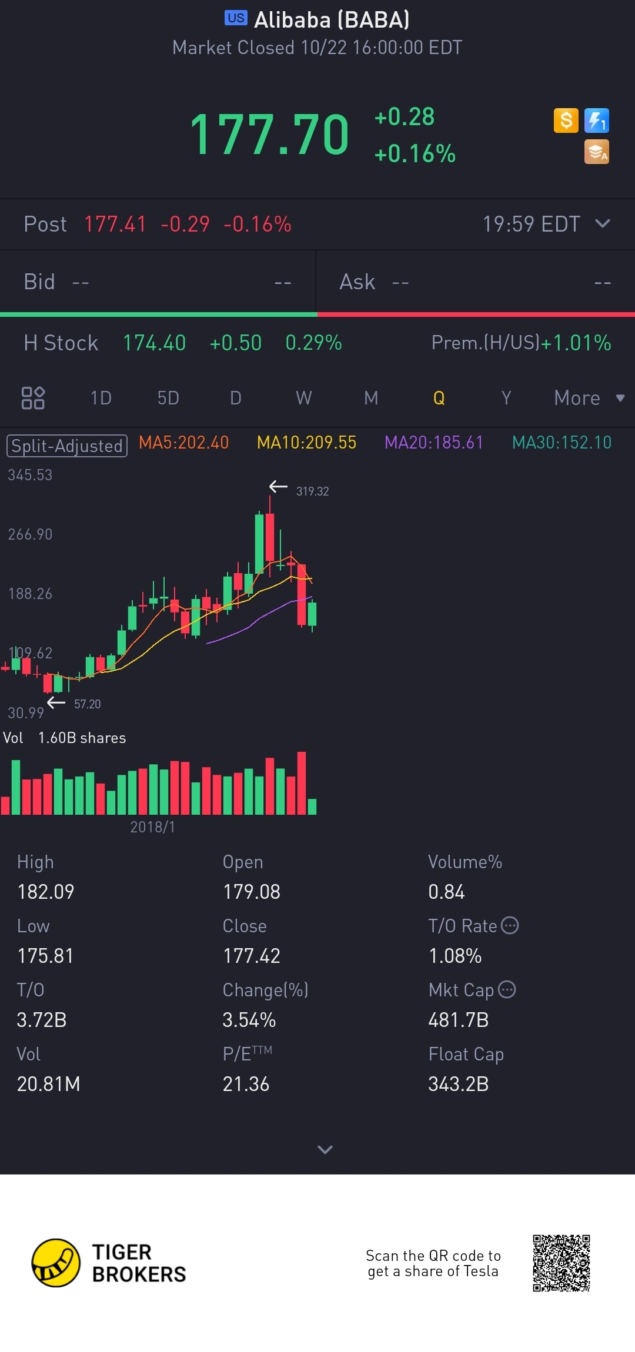This screenshot has width=635, height=1352.
Task: Switch to the 5D chart tab
Action: (x=168, y=398)
